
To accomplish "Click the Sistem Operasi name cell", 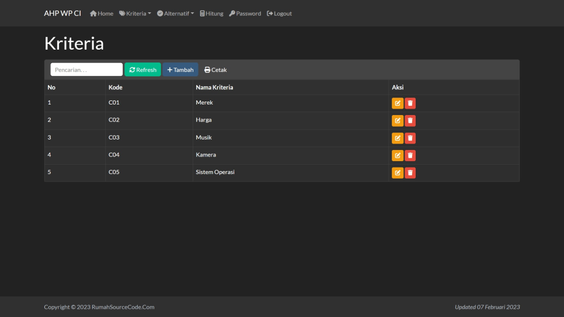I will [x=291, y=172].
